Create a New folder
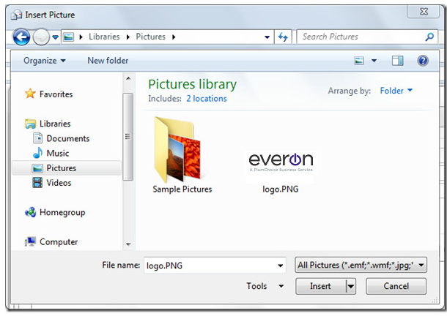 click(x=108, y=61)
